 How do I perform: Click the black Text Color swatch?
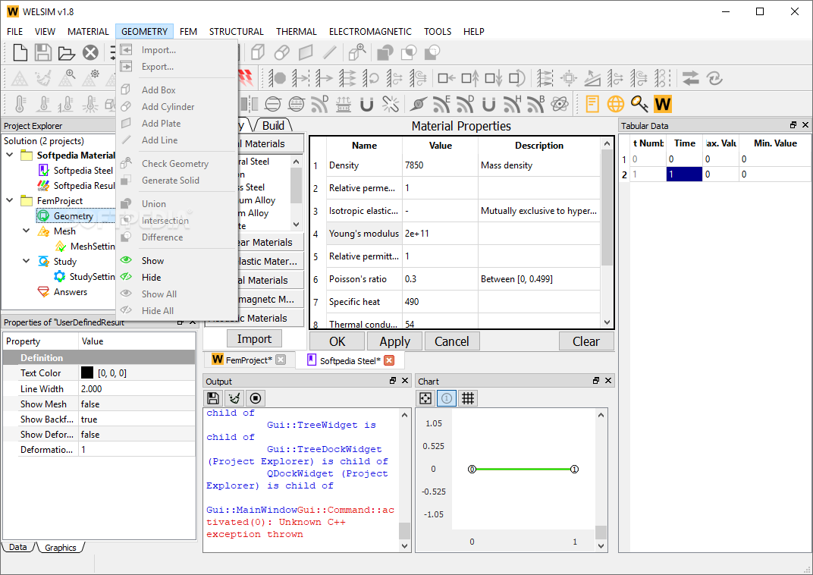87,372
